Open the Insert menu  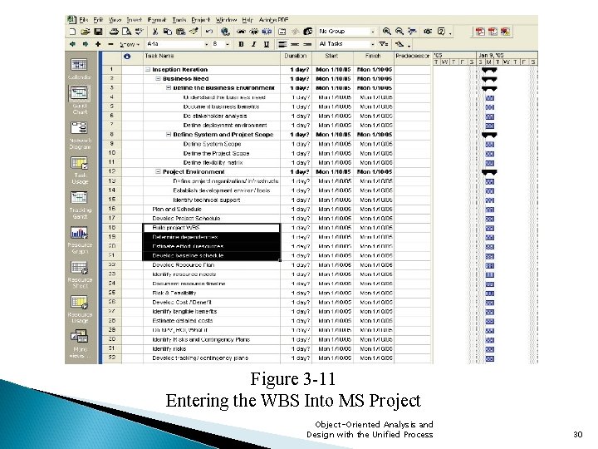(135, 19)
